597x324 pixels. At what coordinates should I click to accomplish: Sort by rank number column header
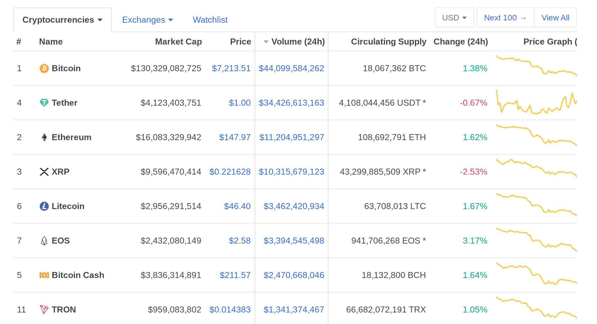tap(19, 42)
